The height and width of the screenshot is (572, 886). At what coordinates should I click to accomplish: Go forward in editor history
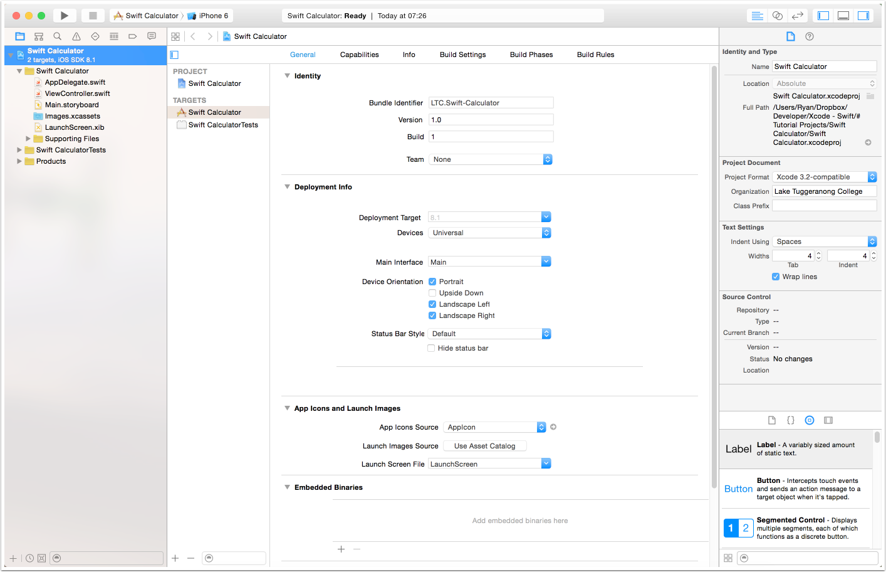(210, 36)
